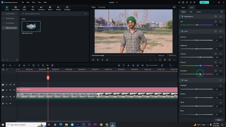Click the zoom-out minus icon on timeline
This screenshot has width=226, height=127.
[x=147, y=65]
